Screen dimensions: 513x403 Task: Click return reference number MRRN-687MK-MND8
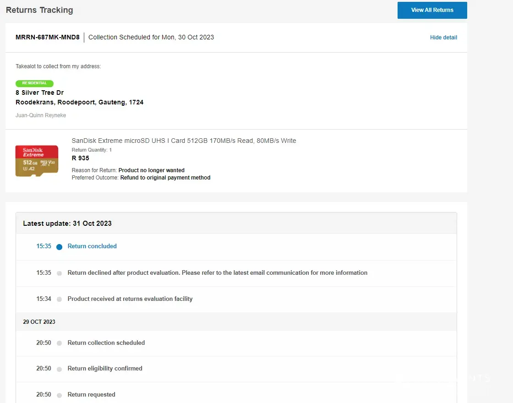pyautogui.click(x=47, y=38)
